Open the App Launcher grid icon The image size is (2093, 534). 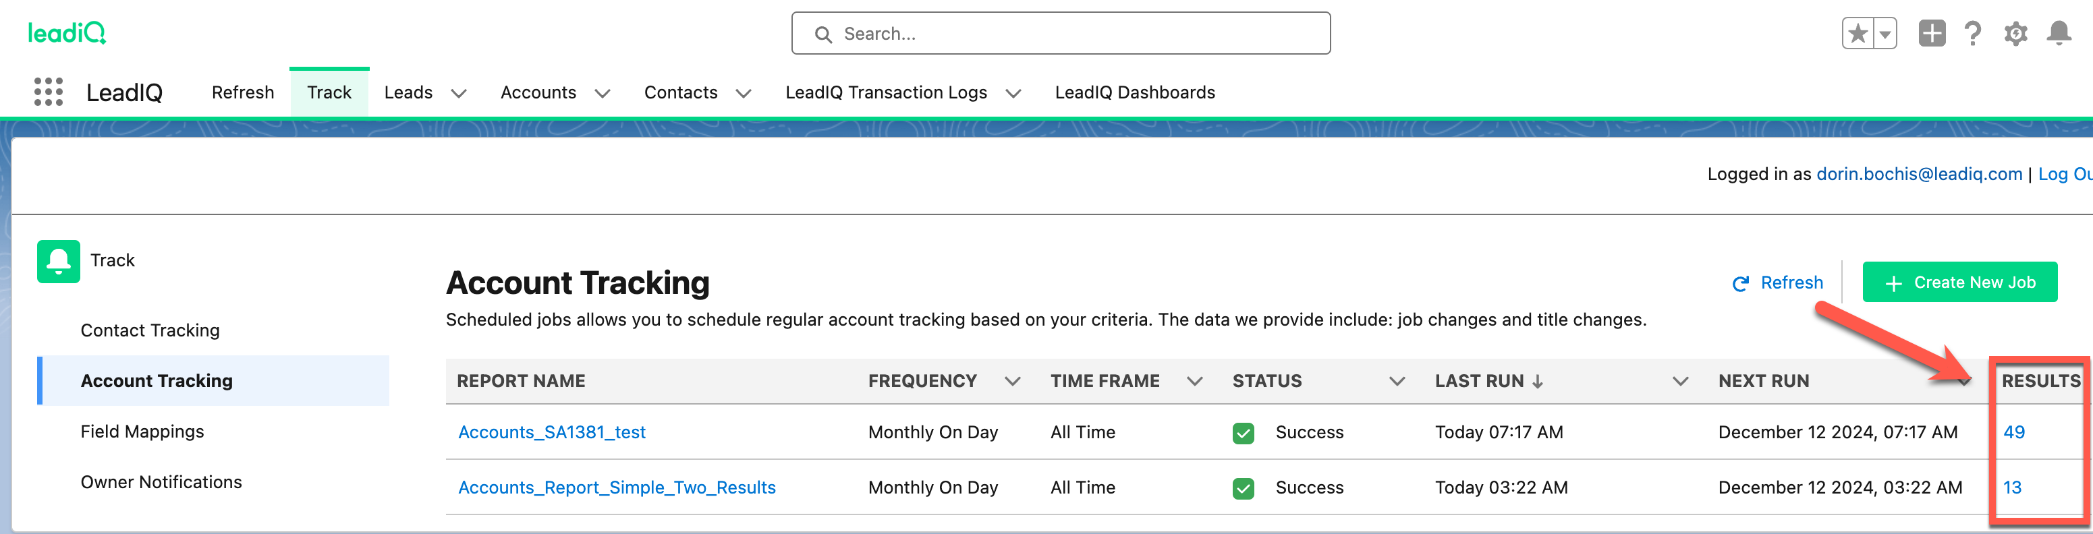click(x=48, y=92)
